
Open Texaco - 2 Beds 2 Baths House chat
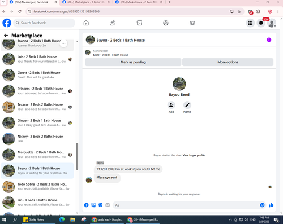coord(37,107)
